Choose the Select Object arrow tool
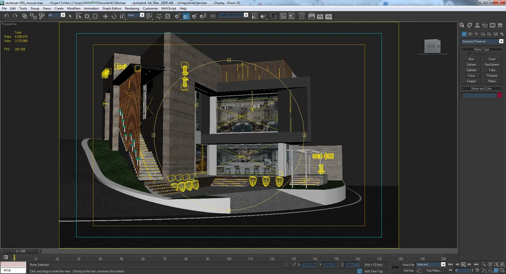 pos(70,16)
